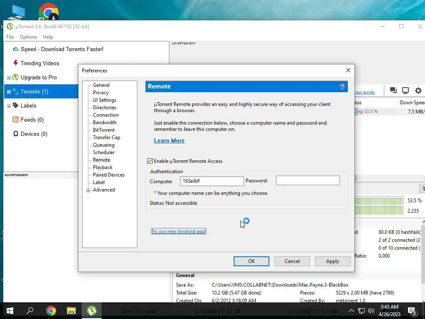Click the Down Speed column header
Viewport: 425px width, 319px height.
pos(411,103)
